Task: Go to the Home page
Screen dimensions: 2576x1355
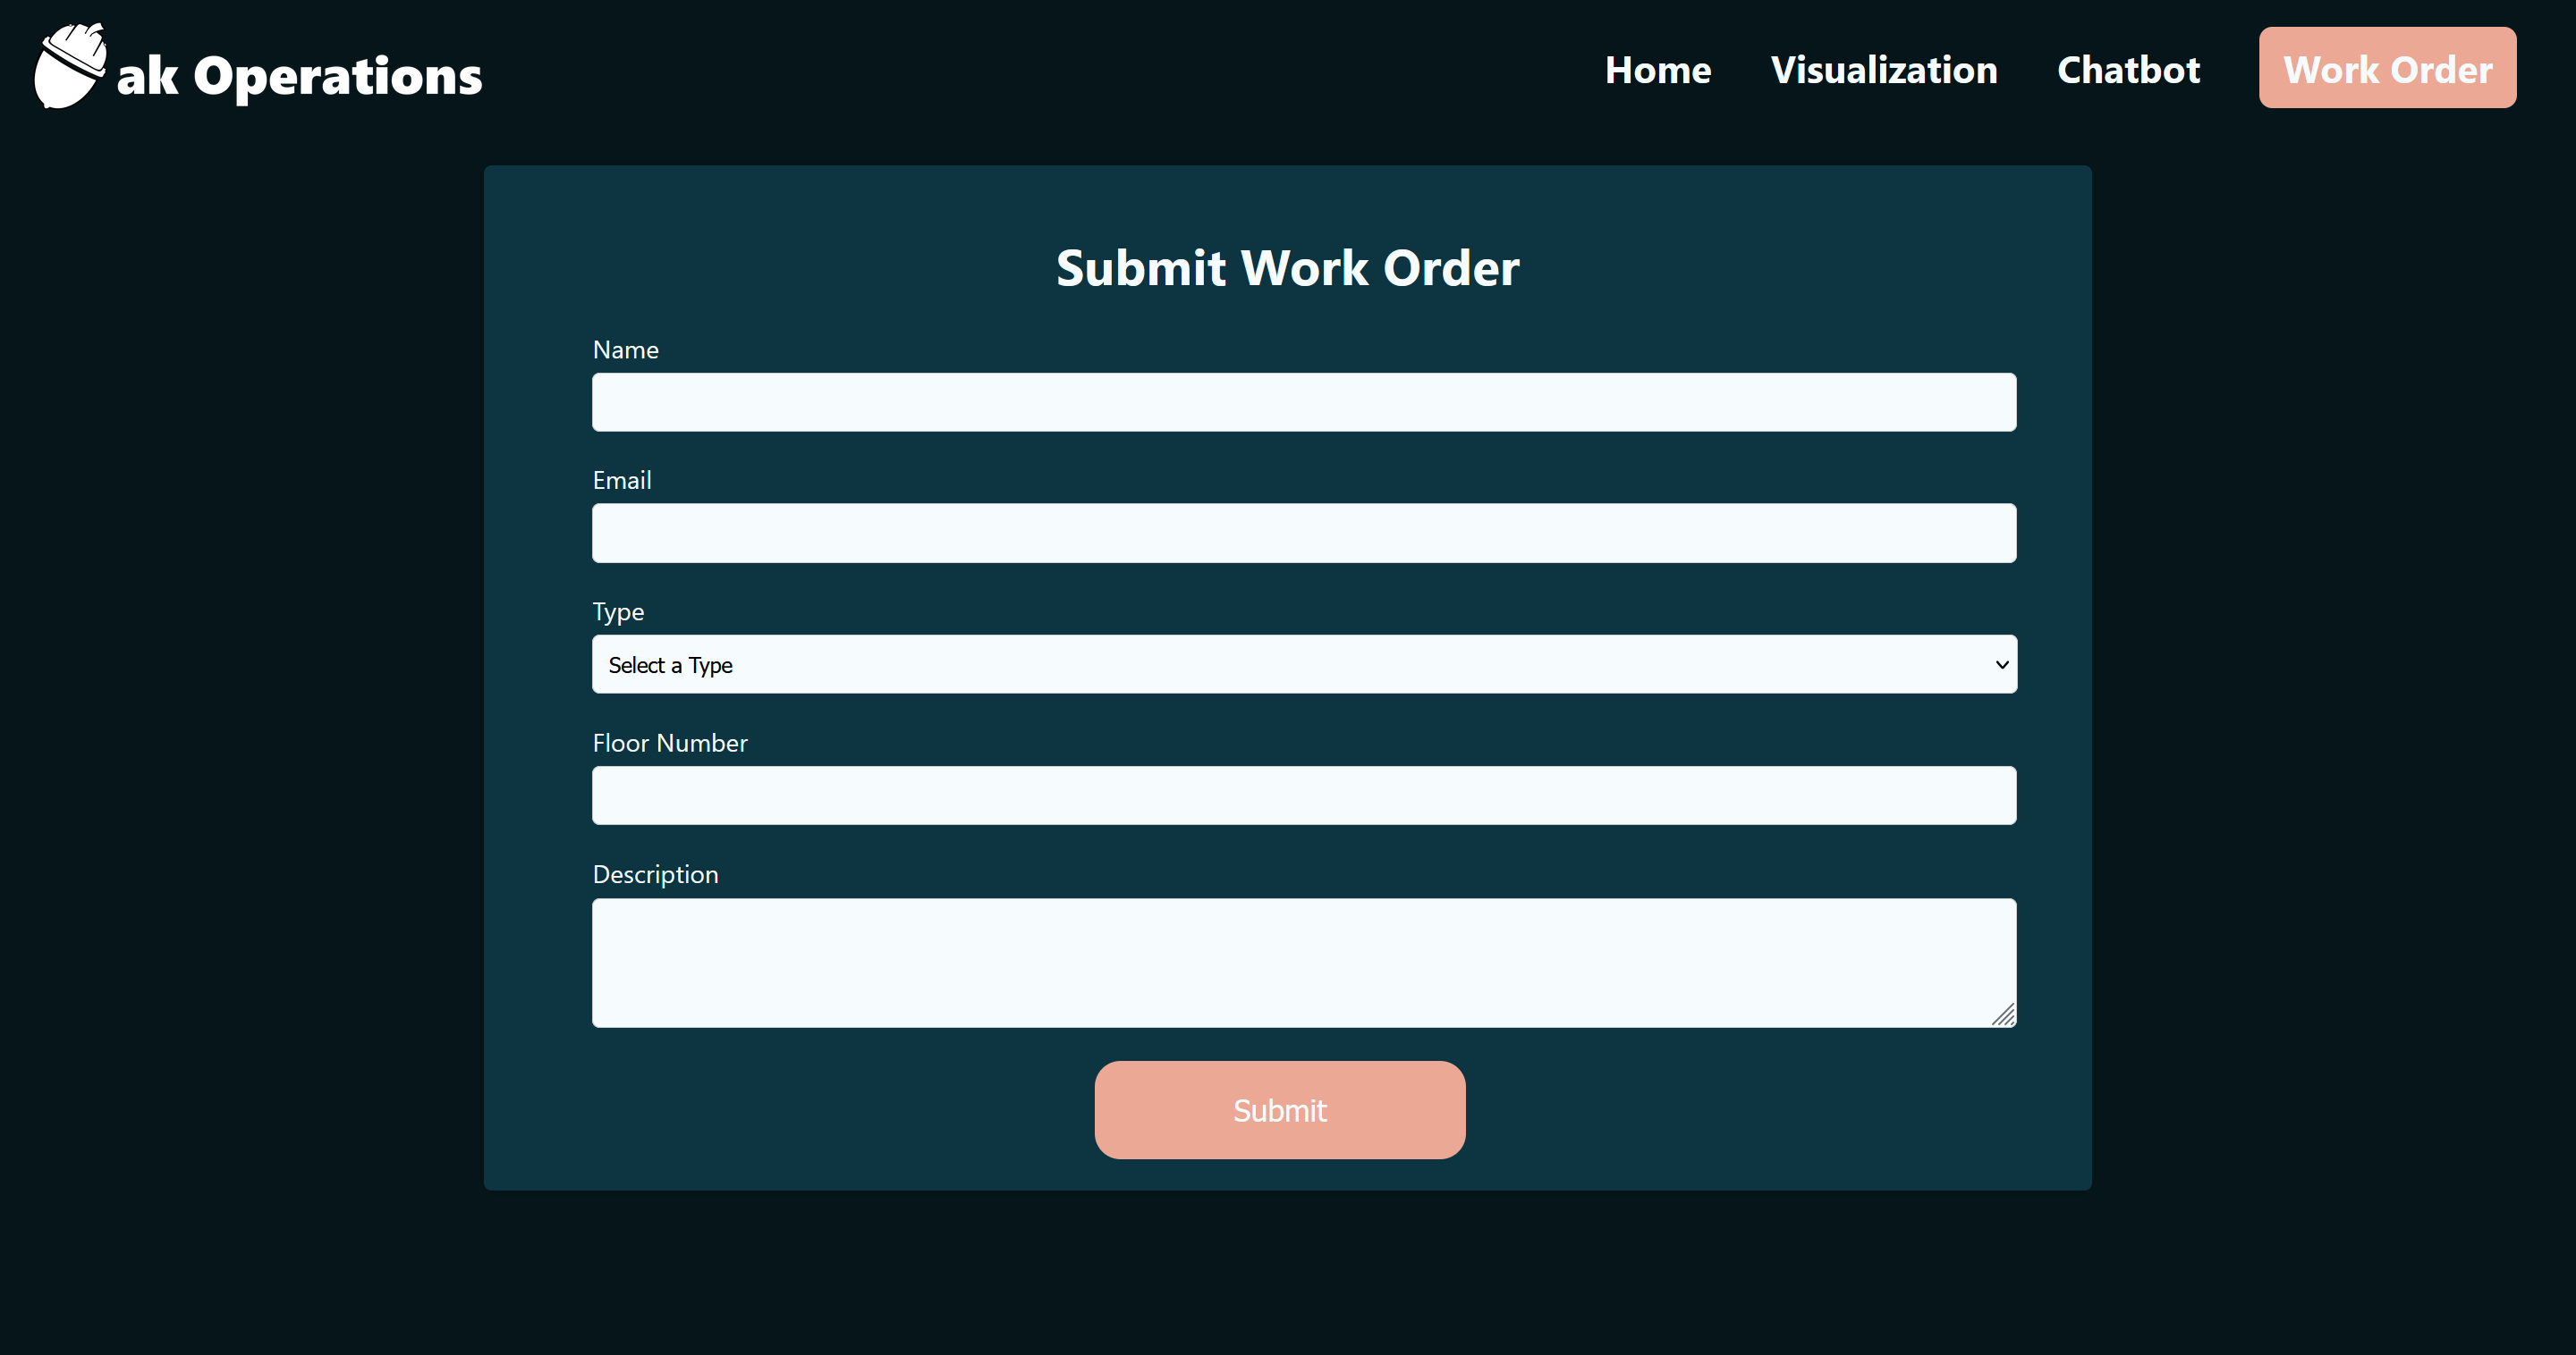Action: pos(1657,70)
